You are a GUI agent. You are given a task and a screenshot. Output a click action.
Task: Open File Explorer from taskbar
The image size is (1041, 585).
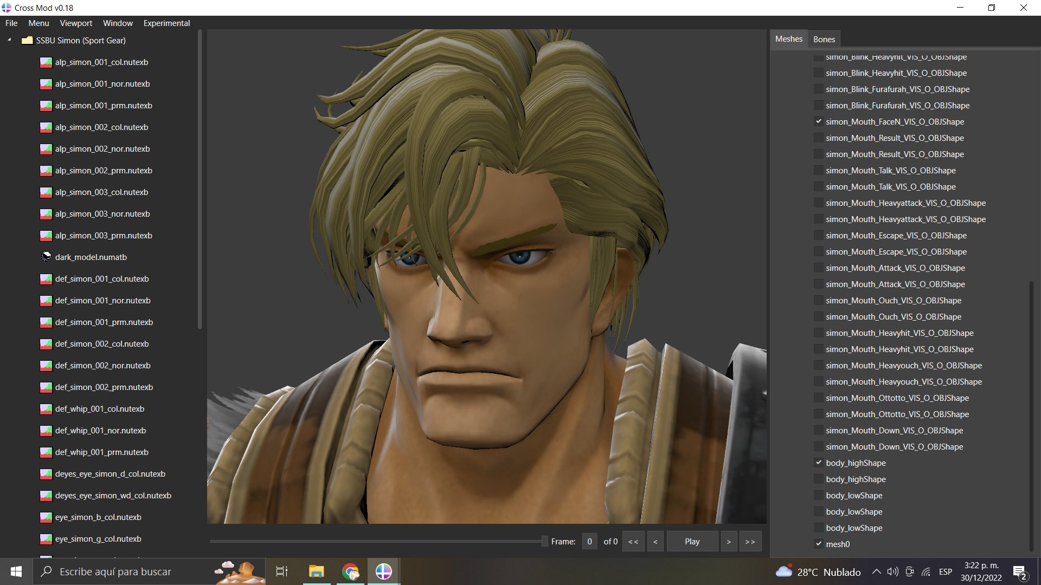[316, 571]
